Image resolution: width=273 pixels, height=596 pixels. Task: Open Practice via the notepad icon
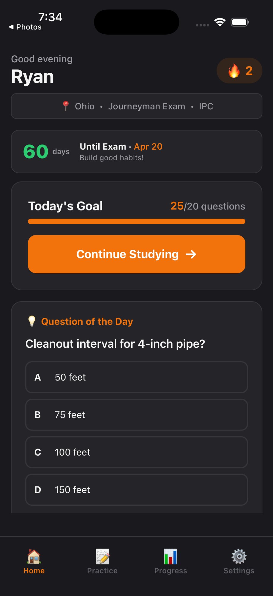coord(102,556)
